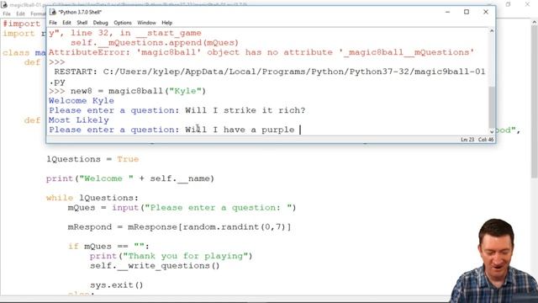This screenshot has width=538, height=303.
Task: Click the 'sys.exit()' code line
Action: tap(117, 285)
